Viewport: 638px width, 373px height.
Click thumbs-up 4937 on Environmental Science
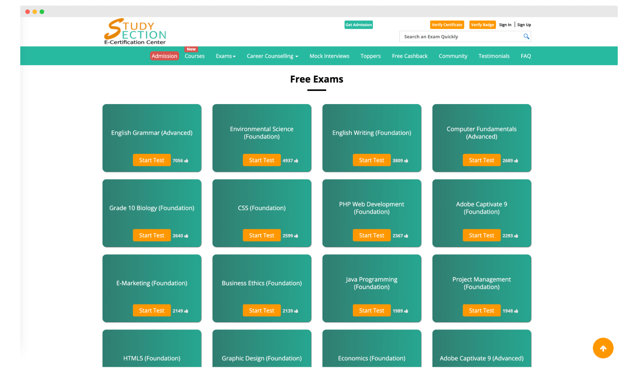(296, 160)
